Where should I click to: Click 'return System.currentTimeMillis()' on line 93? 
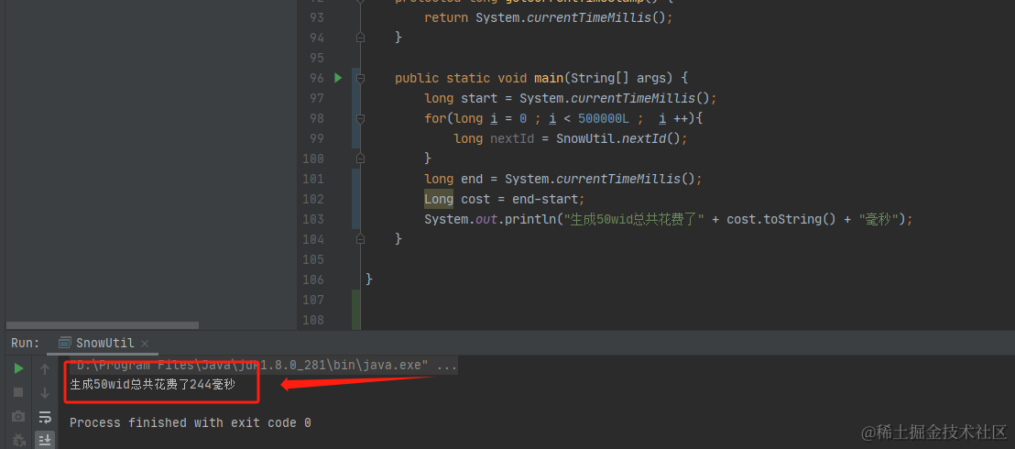pos(545,17)
